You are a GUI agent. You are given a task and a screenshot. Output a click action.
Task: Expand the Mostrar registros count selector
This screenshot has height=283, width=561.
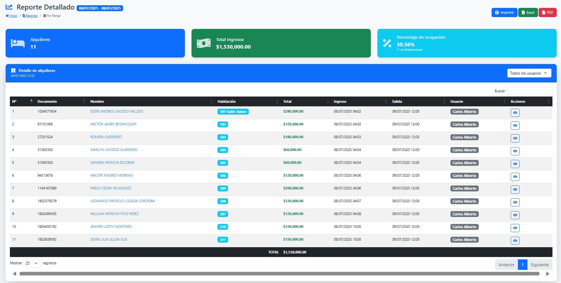(32, 263)
